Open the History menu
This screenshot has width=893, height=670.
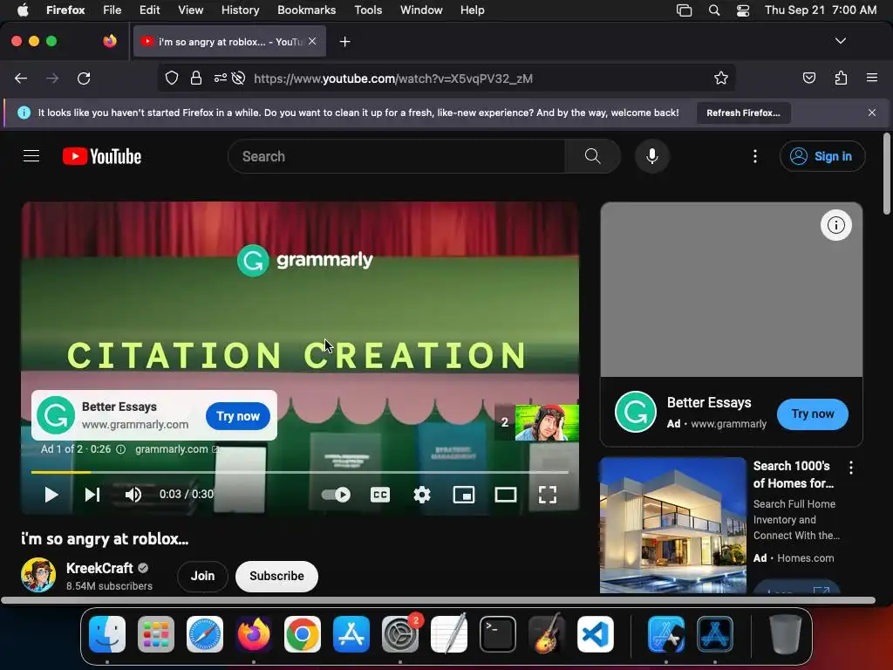point(240,10)
